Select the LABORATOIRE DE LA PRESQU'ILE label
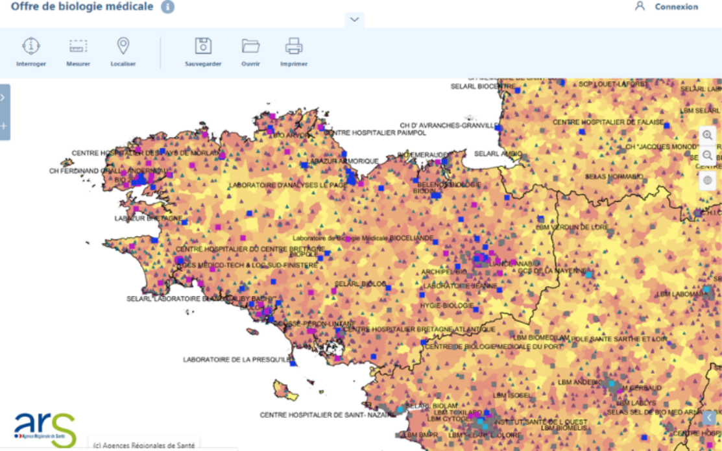Image resolution: width=722 pixels, height=451 pixels. tap(237, 360)
